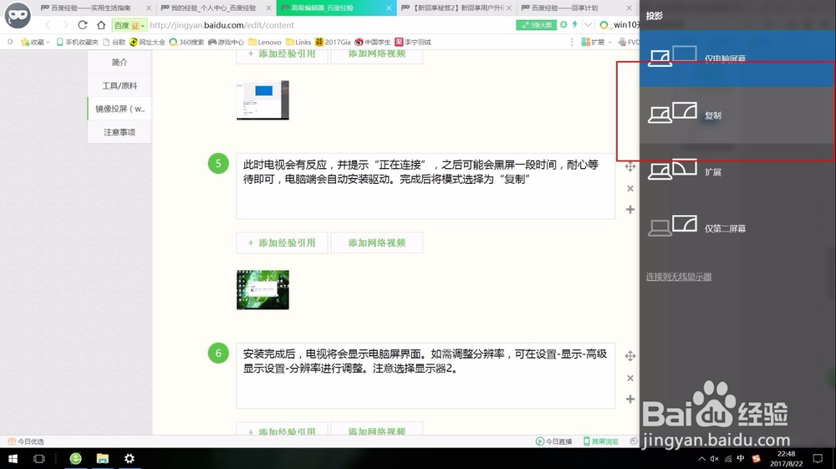Viewport: 836px width, 469px height.
Task: Go to the 工具/原料 section in sidebar
Action: (x=120, y=86)
